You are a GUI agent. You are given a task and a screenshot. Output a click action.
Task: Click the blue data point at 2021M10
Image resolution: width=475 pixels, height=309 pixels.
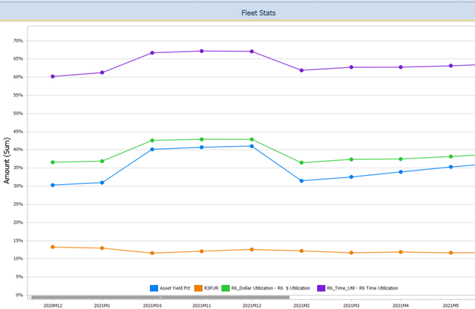152,150
